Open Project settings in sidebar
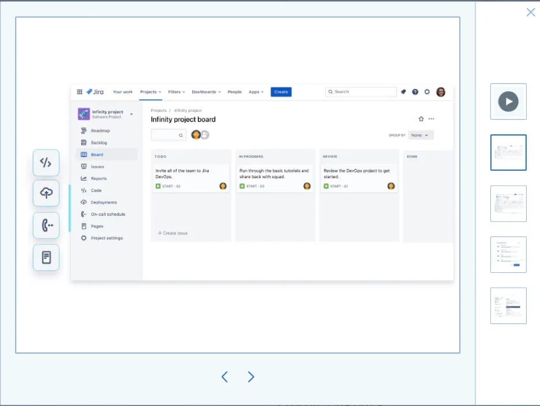This screenshot has height=406, width=540. 106,238
